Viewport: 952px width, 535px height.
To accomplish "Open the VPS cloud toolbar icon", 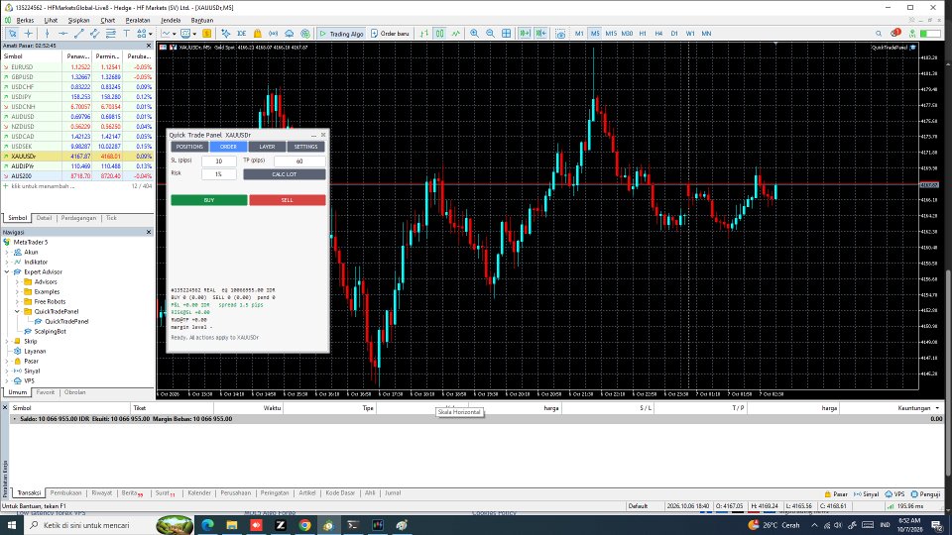I will click(x=289, y=34).
